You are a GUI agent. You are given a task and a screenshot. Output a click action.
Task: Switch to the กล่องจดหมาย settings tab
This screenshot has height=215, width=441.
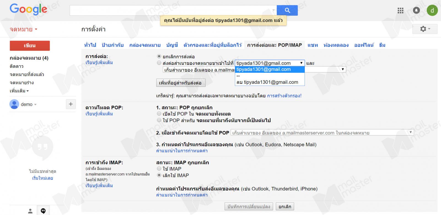(145, 45)
